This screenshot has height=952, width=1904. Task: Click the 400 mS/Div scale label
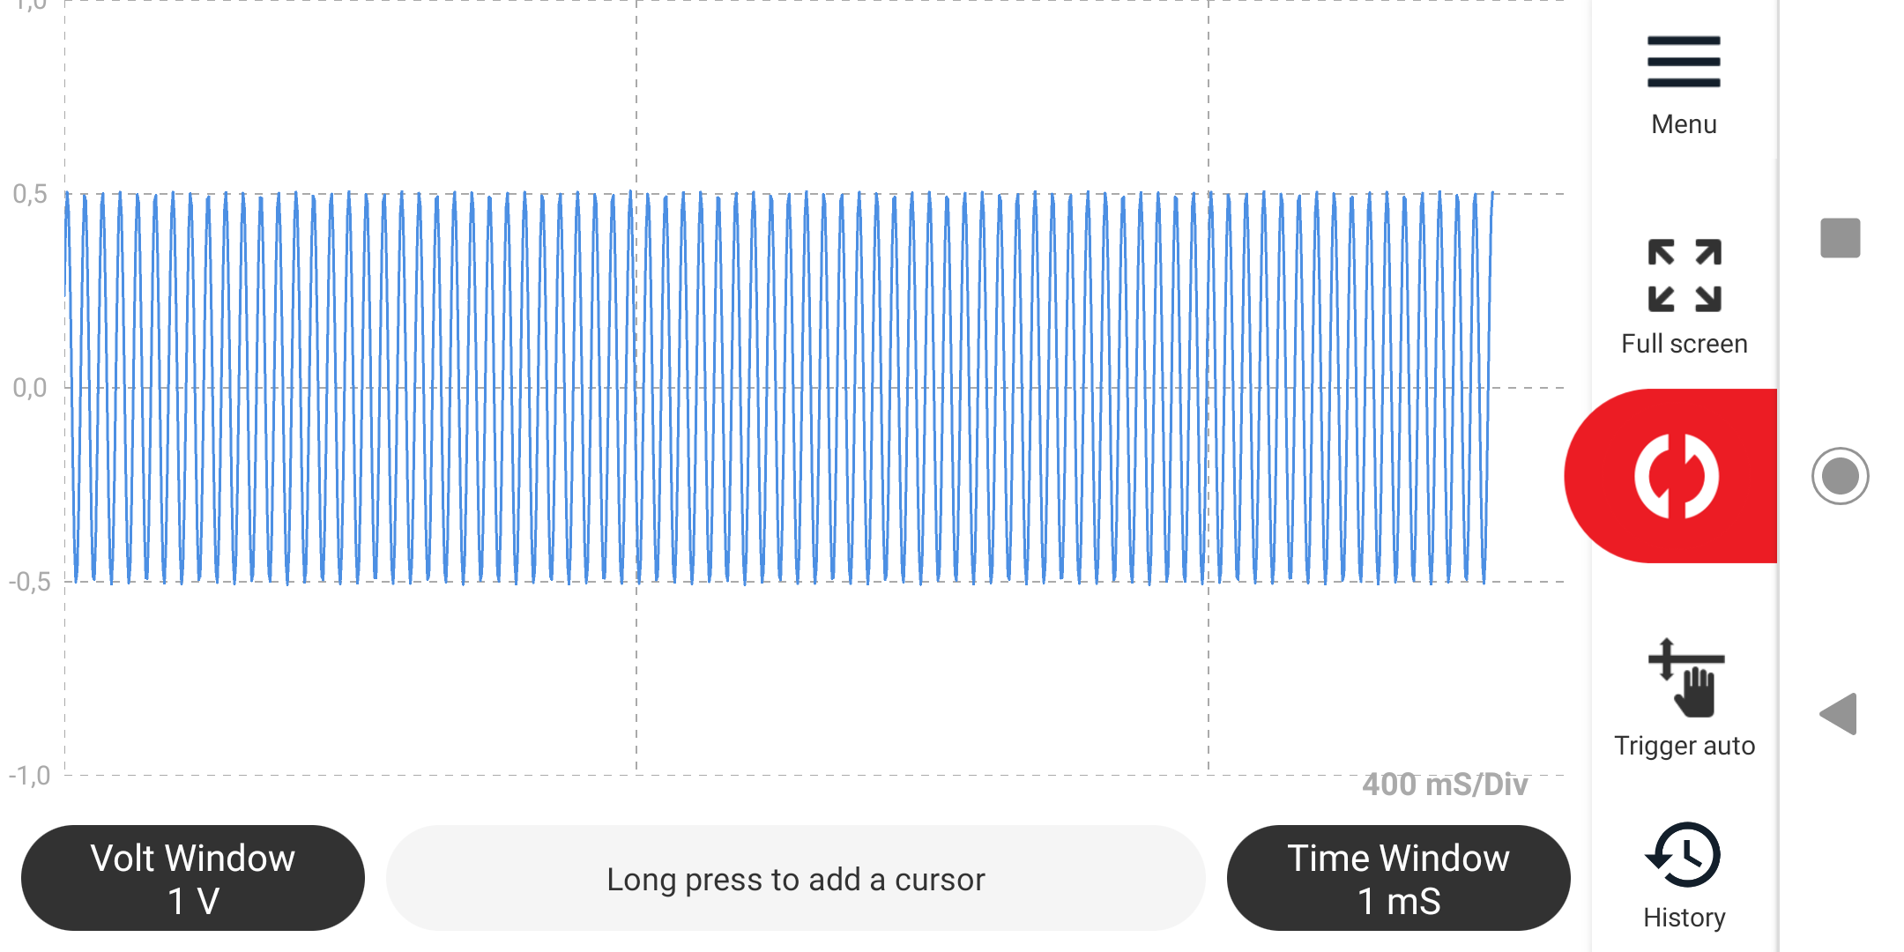point(1445,785)
